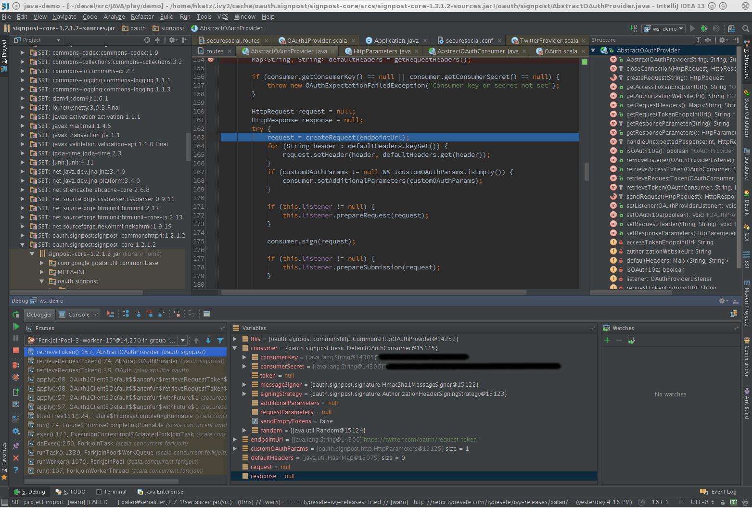Drop the current frame
This screenshot has width=752, height=508.
177,314
